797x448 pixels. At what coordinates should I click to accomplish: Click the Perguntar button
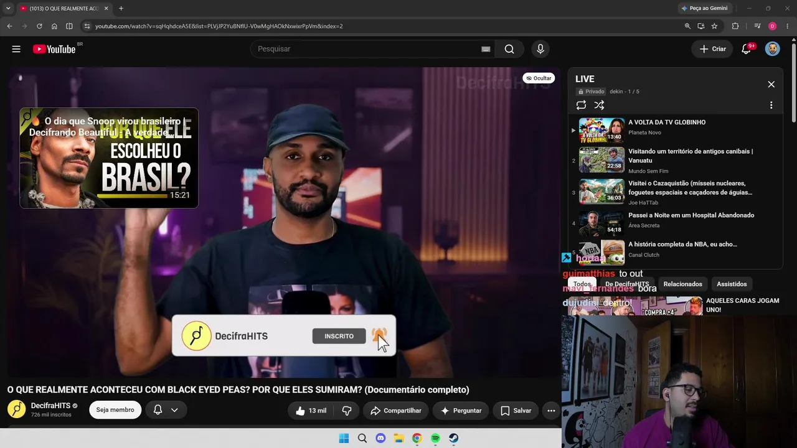coord(461,411)
